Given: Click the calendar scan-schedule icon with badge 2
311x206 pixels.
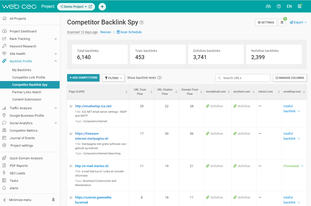Looking at the screenshot, I should coord(282,22).
